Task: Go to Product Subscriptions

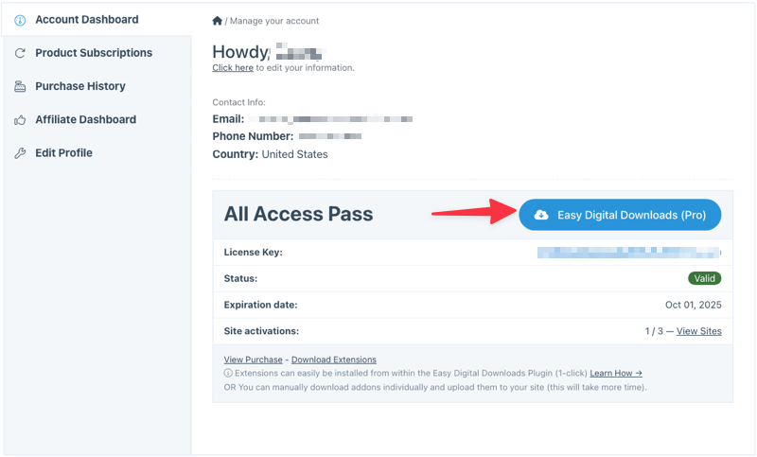Action: click(94, 53)
